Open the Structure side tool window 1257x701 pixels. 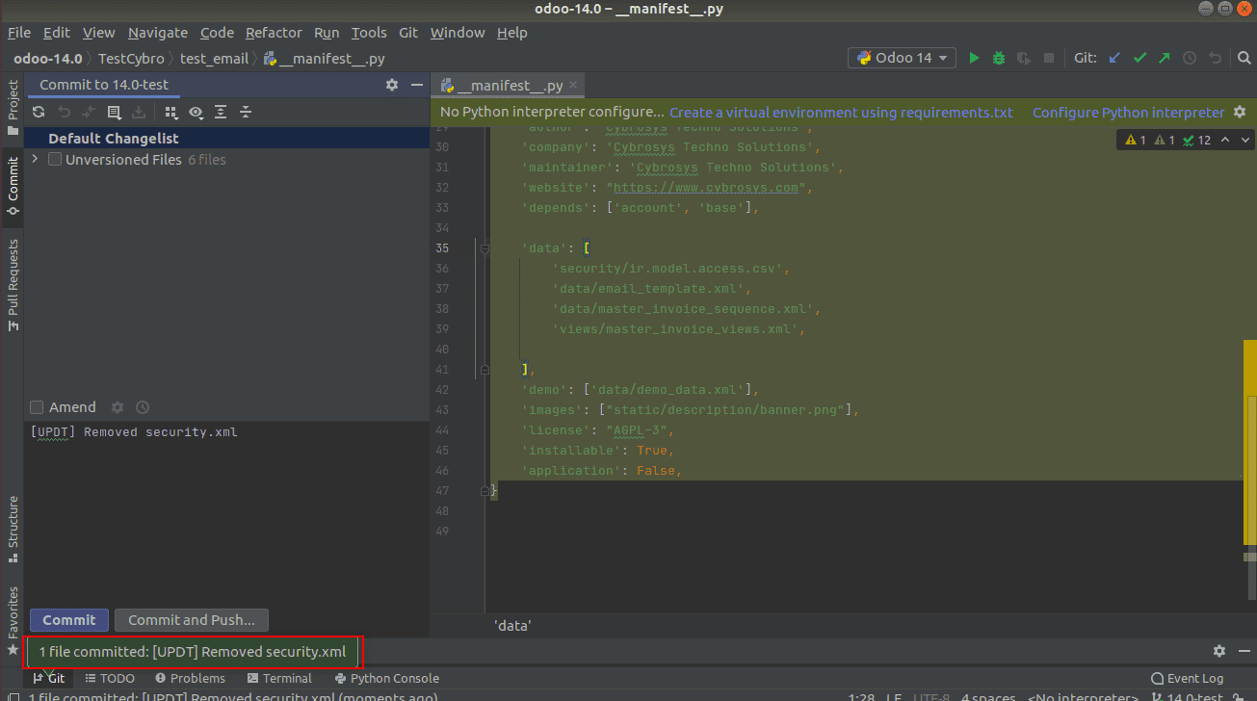(13, 529)
